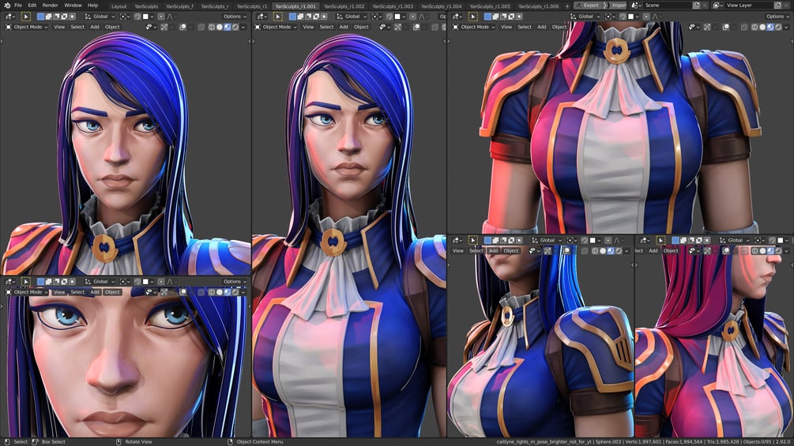Open the editor type icon menu in the top-left viewport
Viewport: 794px width, 446px height.
pyautogui.click(x=10, y=16)
